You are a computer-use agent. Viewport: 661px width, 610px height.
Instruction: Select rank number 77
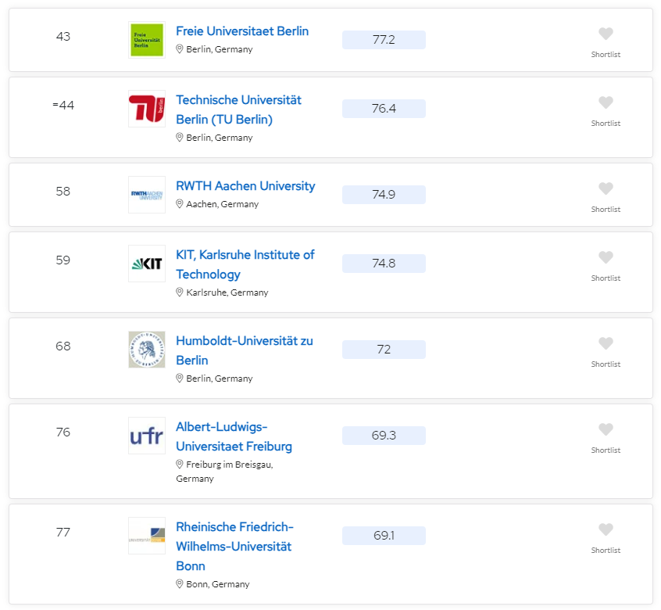(63, 533)
